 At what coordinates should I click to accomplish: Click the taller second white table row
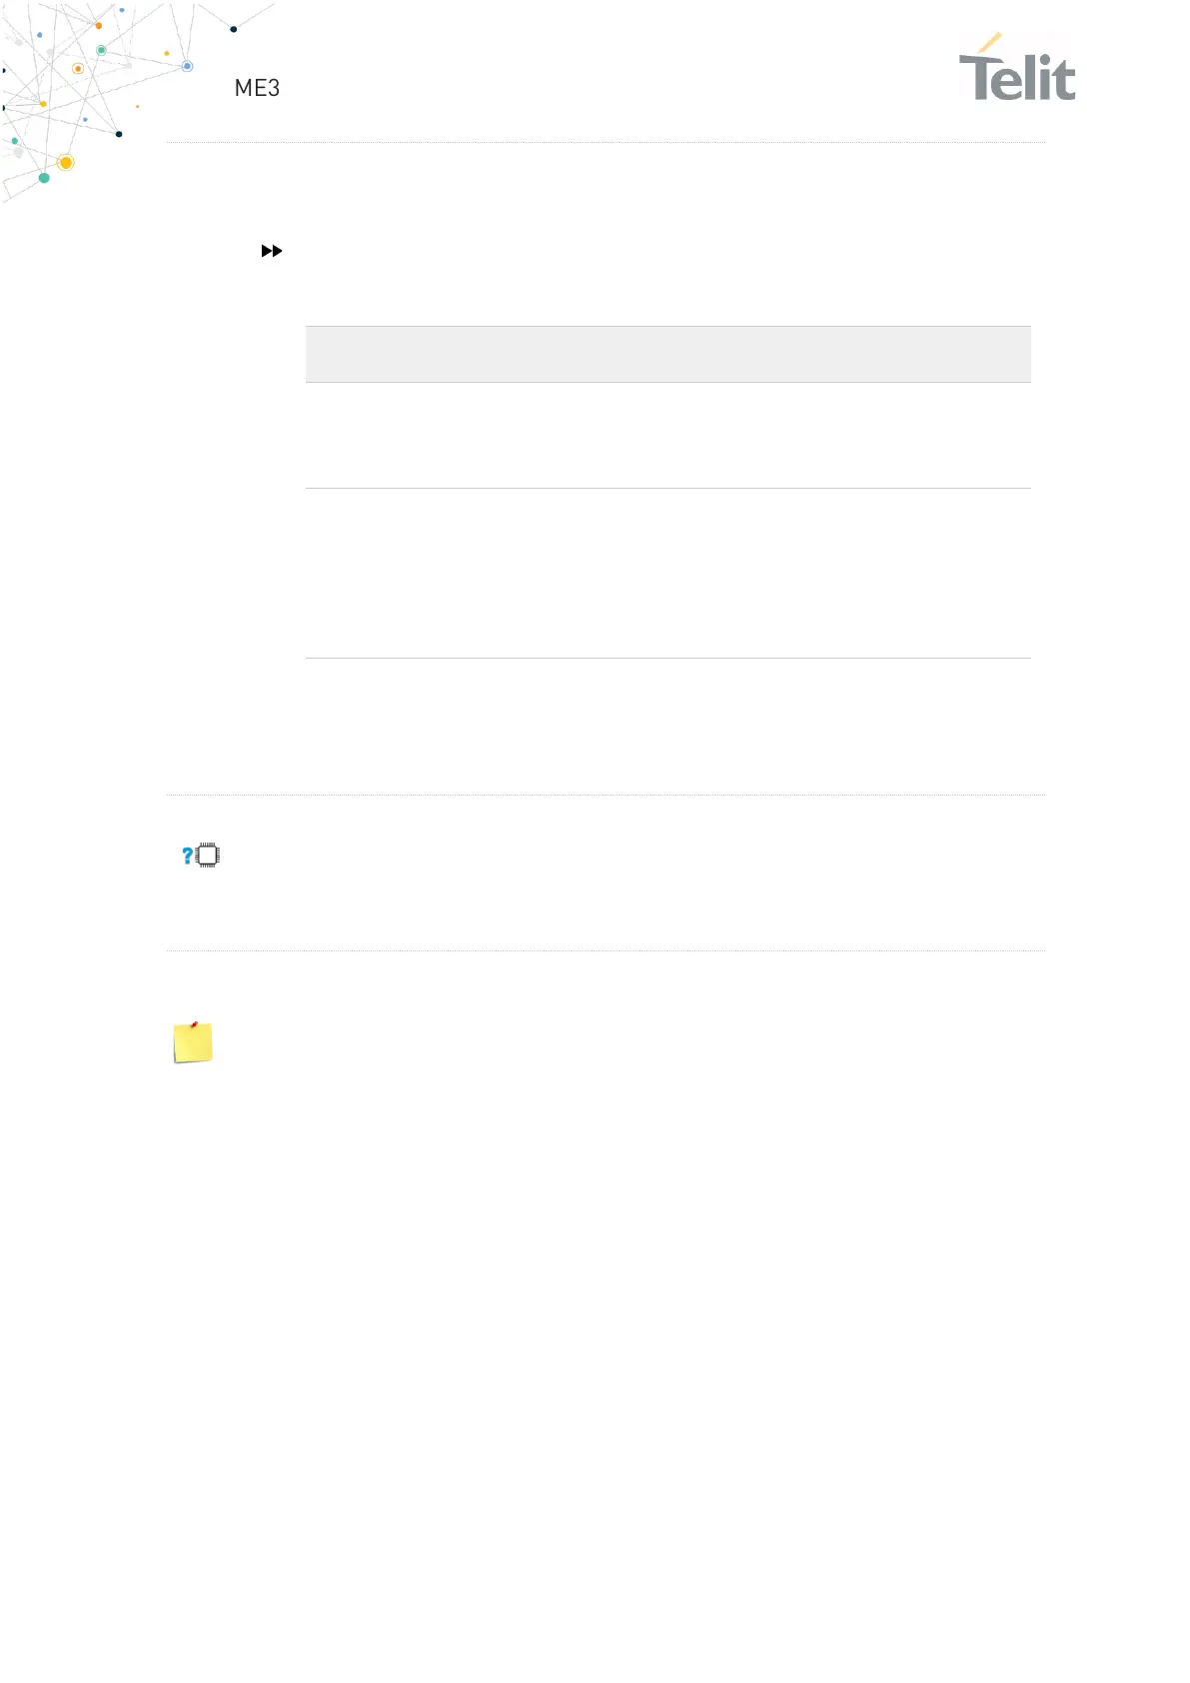pos(667,574)
